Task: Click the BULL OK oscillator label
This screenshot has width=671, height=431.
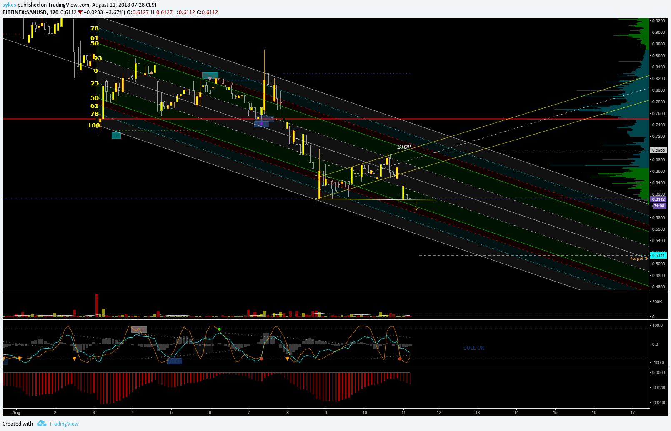Action: point(474,348)
